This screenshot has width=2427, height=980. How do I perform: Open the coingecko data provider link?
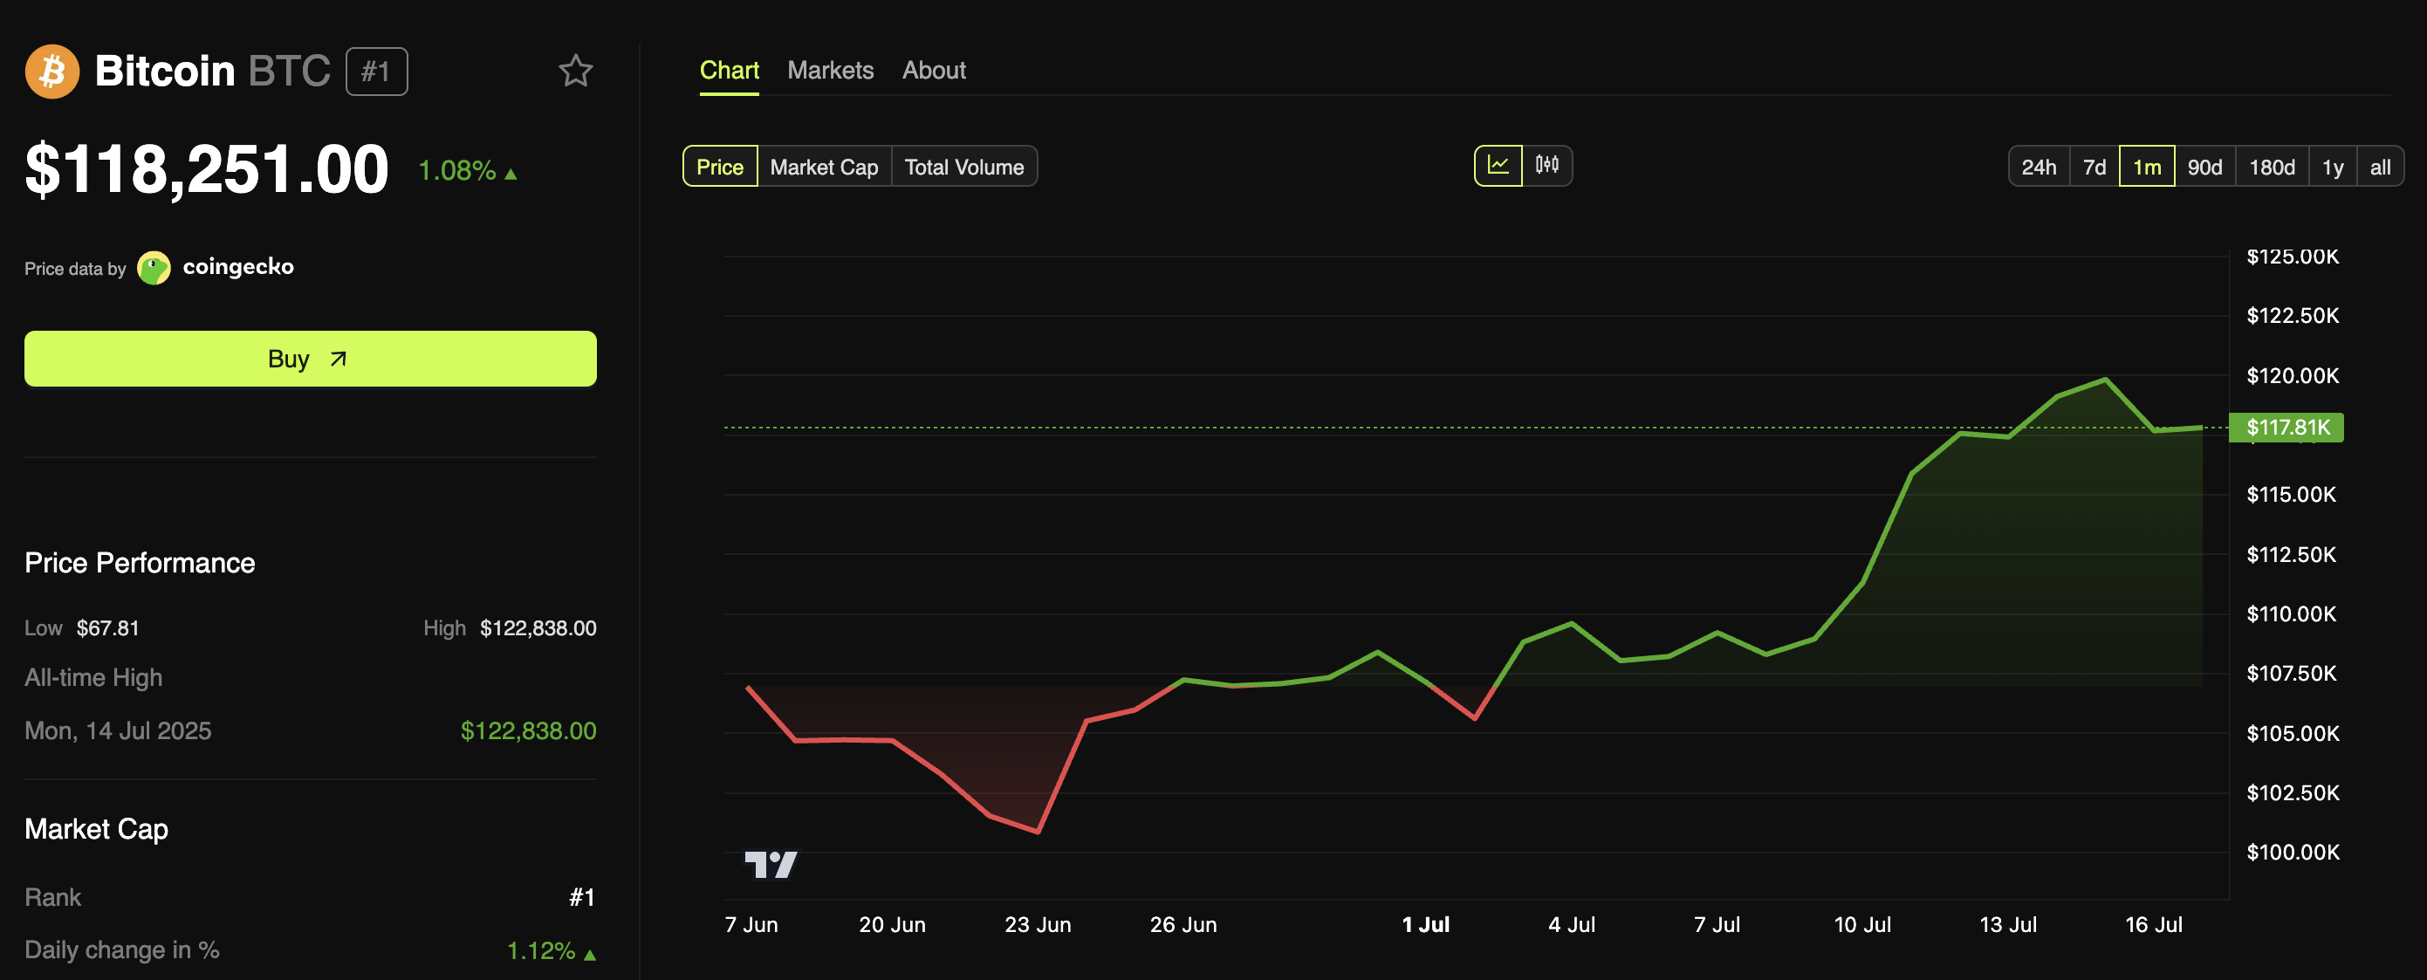pyautogui.click(x=237, y=268)
